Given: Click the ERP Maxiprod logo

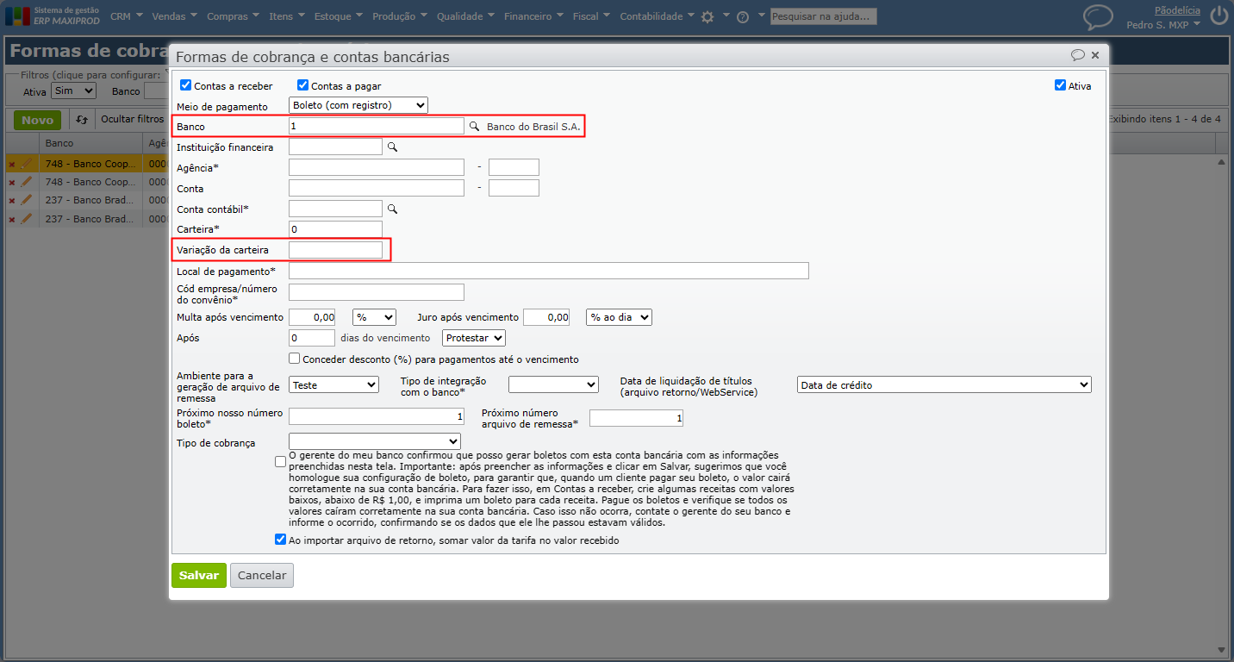Looking at the screenshot, I should 53,16.
